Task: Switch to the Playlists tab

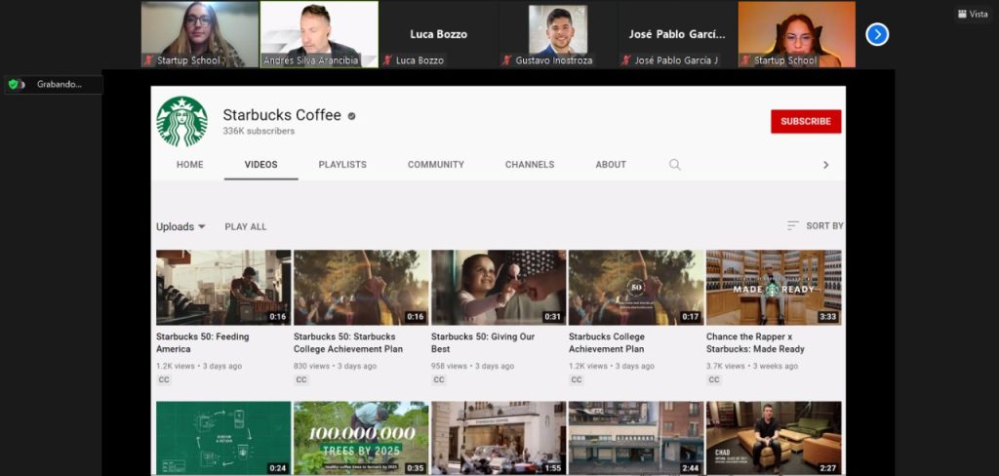Action: click(x=342, y=165)
